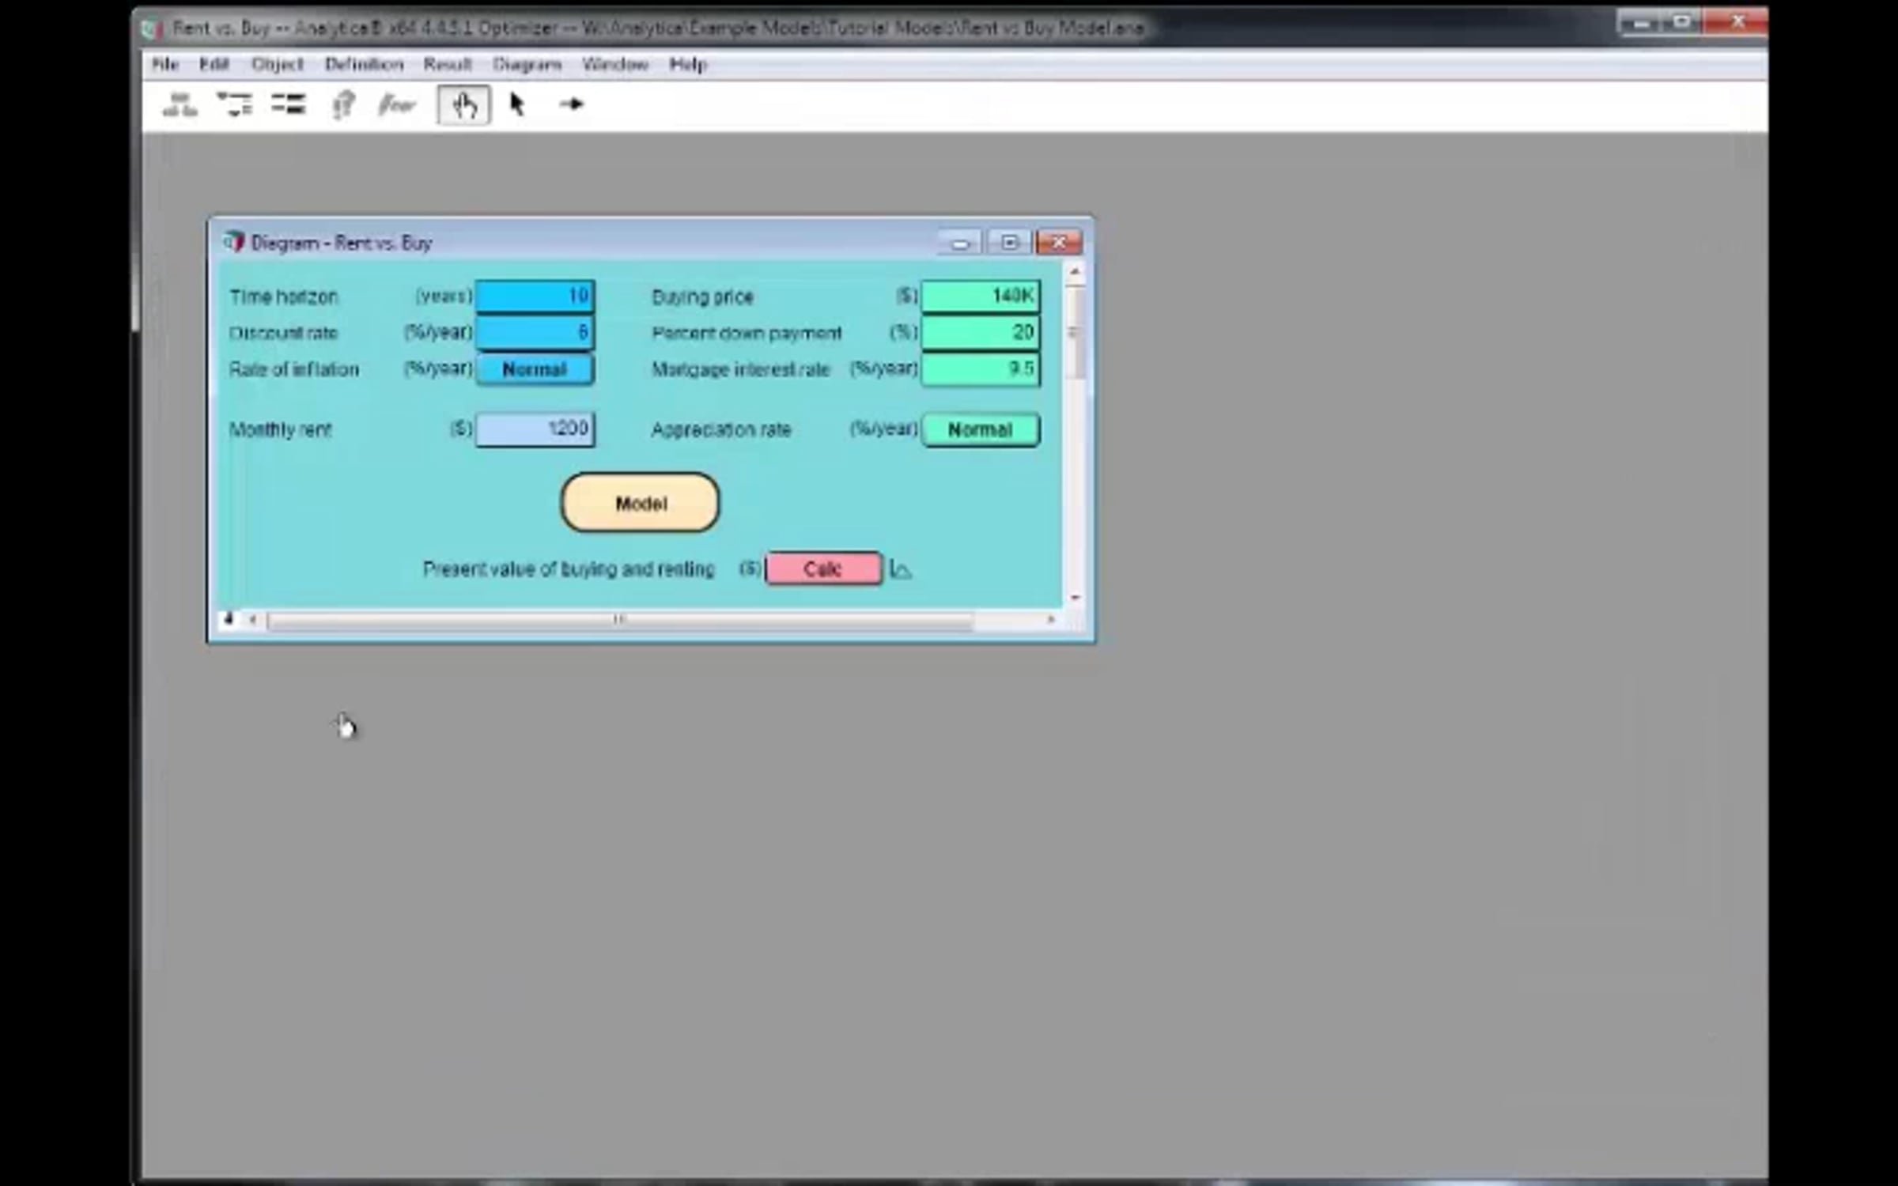Open the Definition menu
The image size is (1898, 1186).
pyautogui.click(x=364, y=65)
